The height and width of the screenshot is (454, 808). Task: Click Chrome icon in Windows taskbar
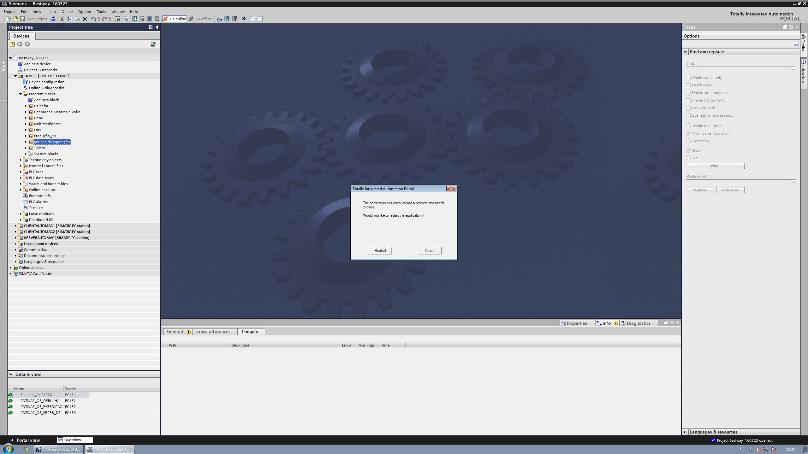(x=26, y=449)
